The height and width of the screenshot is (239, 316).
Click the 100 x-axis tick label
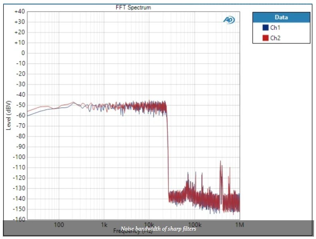59,225
